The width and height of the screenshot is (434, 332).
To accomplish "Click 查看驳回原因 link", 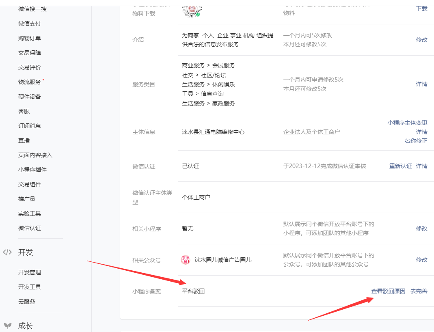I will [x=389, y=291].
